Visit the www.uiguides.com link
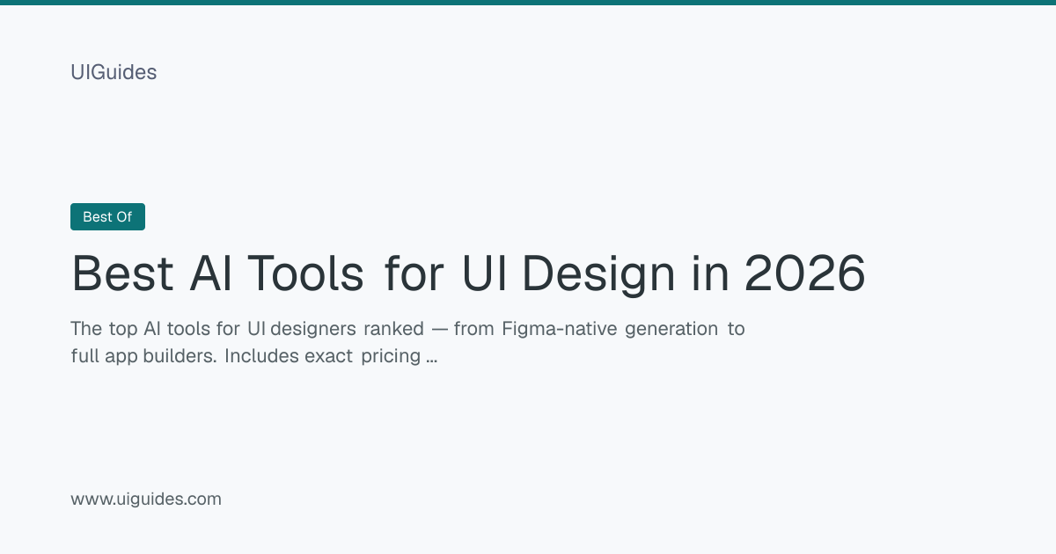 click(146, 499)
